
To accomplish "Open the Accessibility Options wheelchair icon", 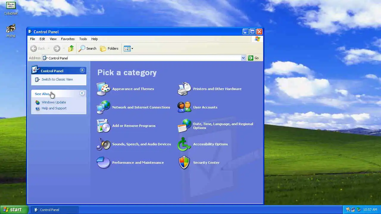I will point(184,144).
